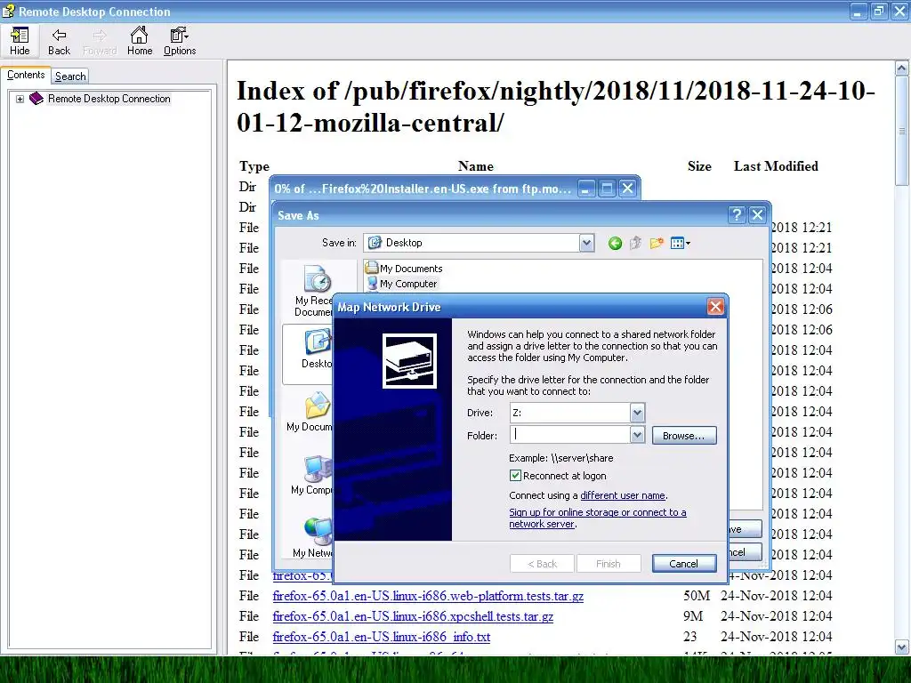The image size is (911, 683).
Task: Click the Name column header
Action: [475, 166]
